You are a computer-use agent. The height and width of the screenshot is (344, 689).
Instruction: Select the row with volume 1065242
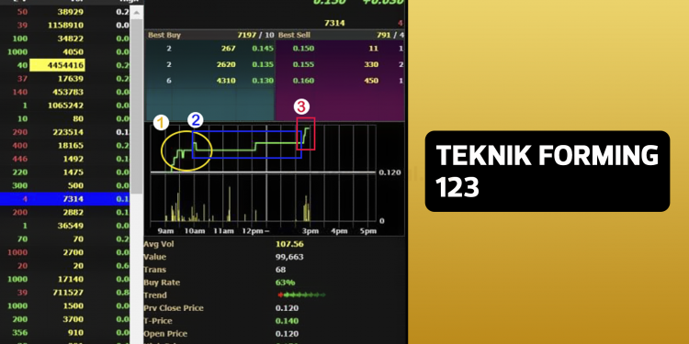[65, 105]
